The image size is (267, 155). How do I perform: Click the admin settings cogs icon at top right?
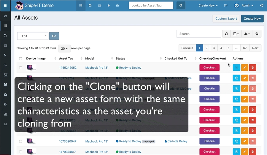click(x=262, y=5)
